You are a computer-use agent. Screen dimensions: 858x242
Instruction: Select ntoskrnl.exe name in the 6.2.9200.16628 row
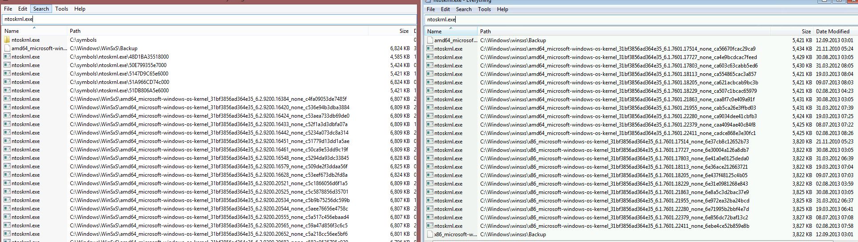coord(26,175)
